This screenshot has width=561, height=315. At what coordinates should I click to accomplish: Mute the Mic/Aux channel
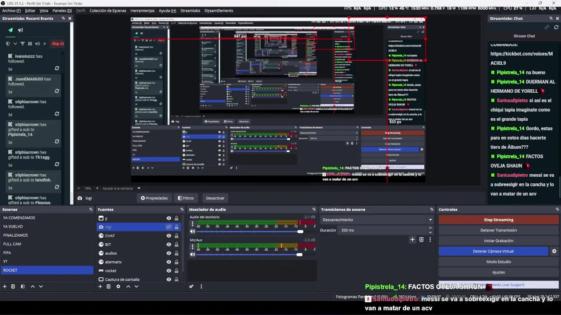(192, 255)
